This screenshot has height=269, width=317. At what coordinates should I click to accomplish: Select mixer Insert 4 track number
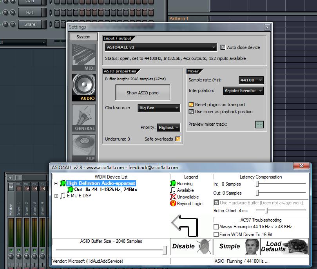42,188
